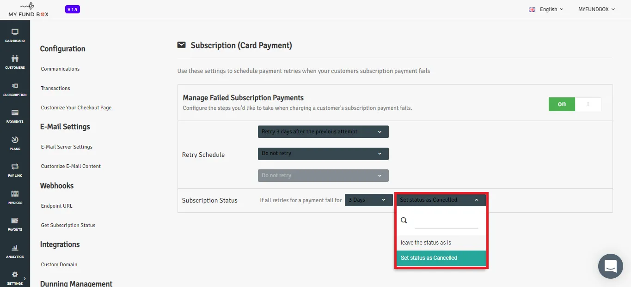Click the 'Retry Schedule' label
This screenshot has height=287, width=631.
pyautogui.click(x=203, y=155)
